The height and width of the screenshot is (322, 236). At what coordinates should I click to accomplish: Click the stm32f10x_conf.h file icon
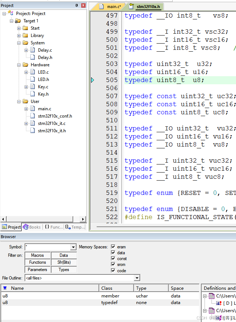point(33,116)
